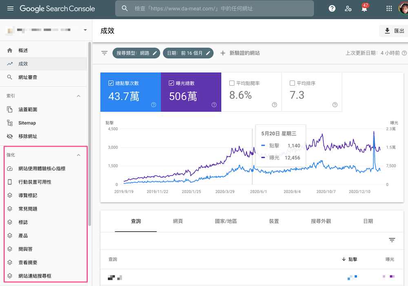Viewport: 408px width, 286px height.
Task: Open 標誌 in the sidebar
Action: click(x=44, y=222)
